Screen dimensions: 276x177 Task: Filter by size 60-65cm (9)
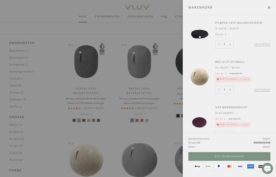[x=17, y=139]
